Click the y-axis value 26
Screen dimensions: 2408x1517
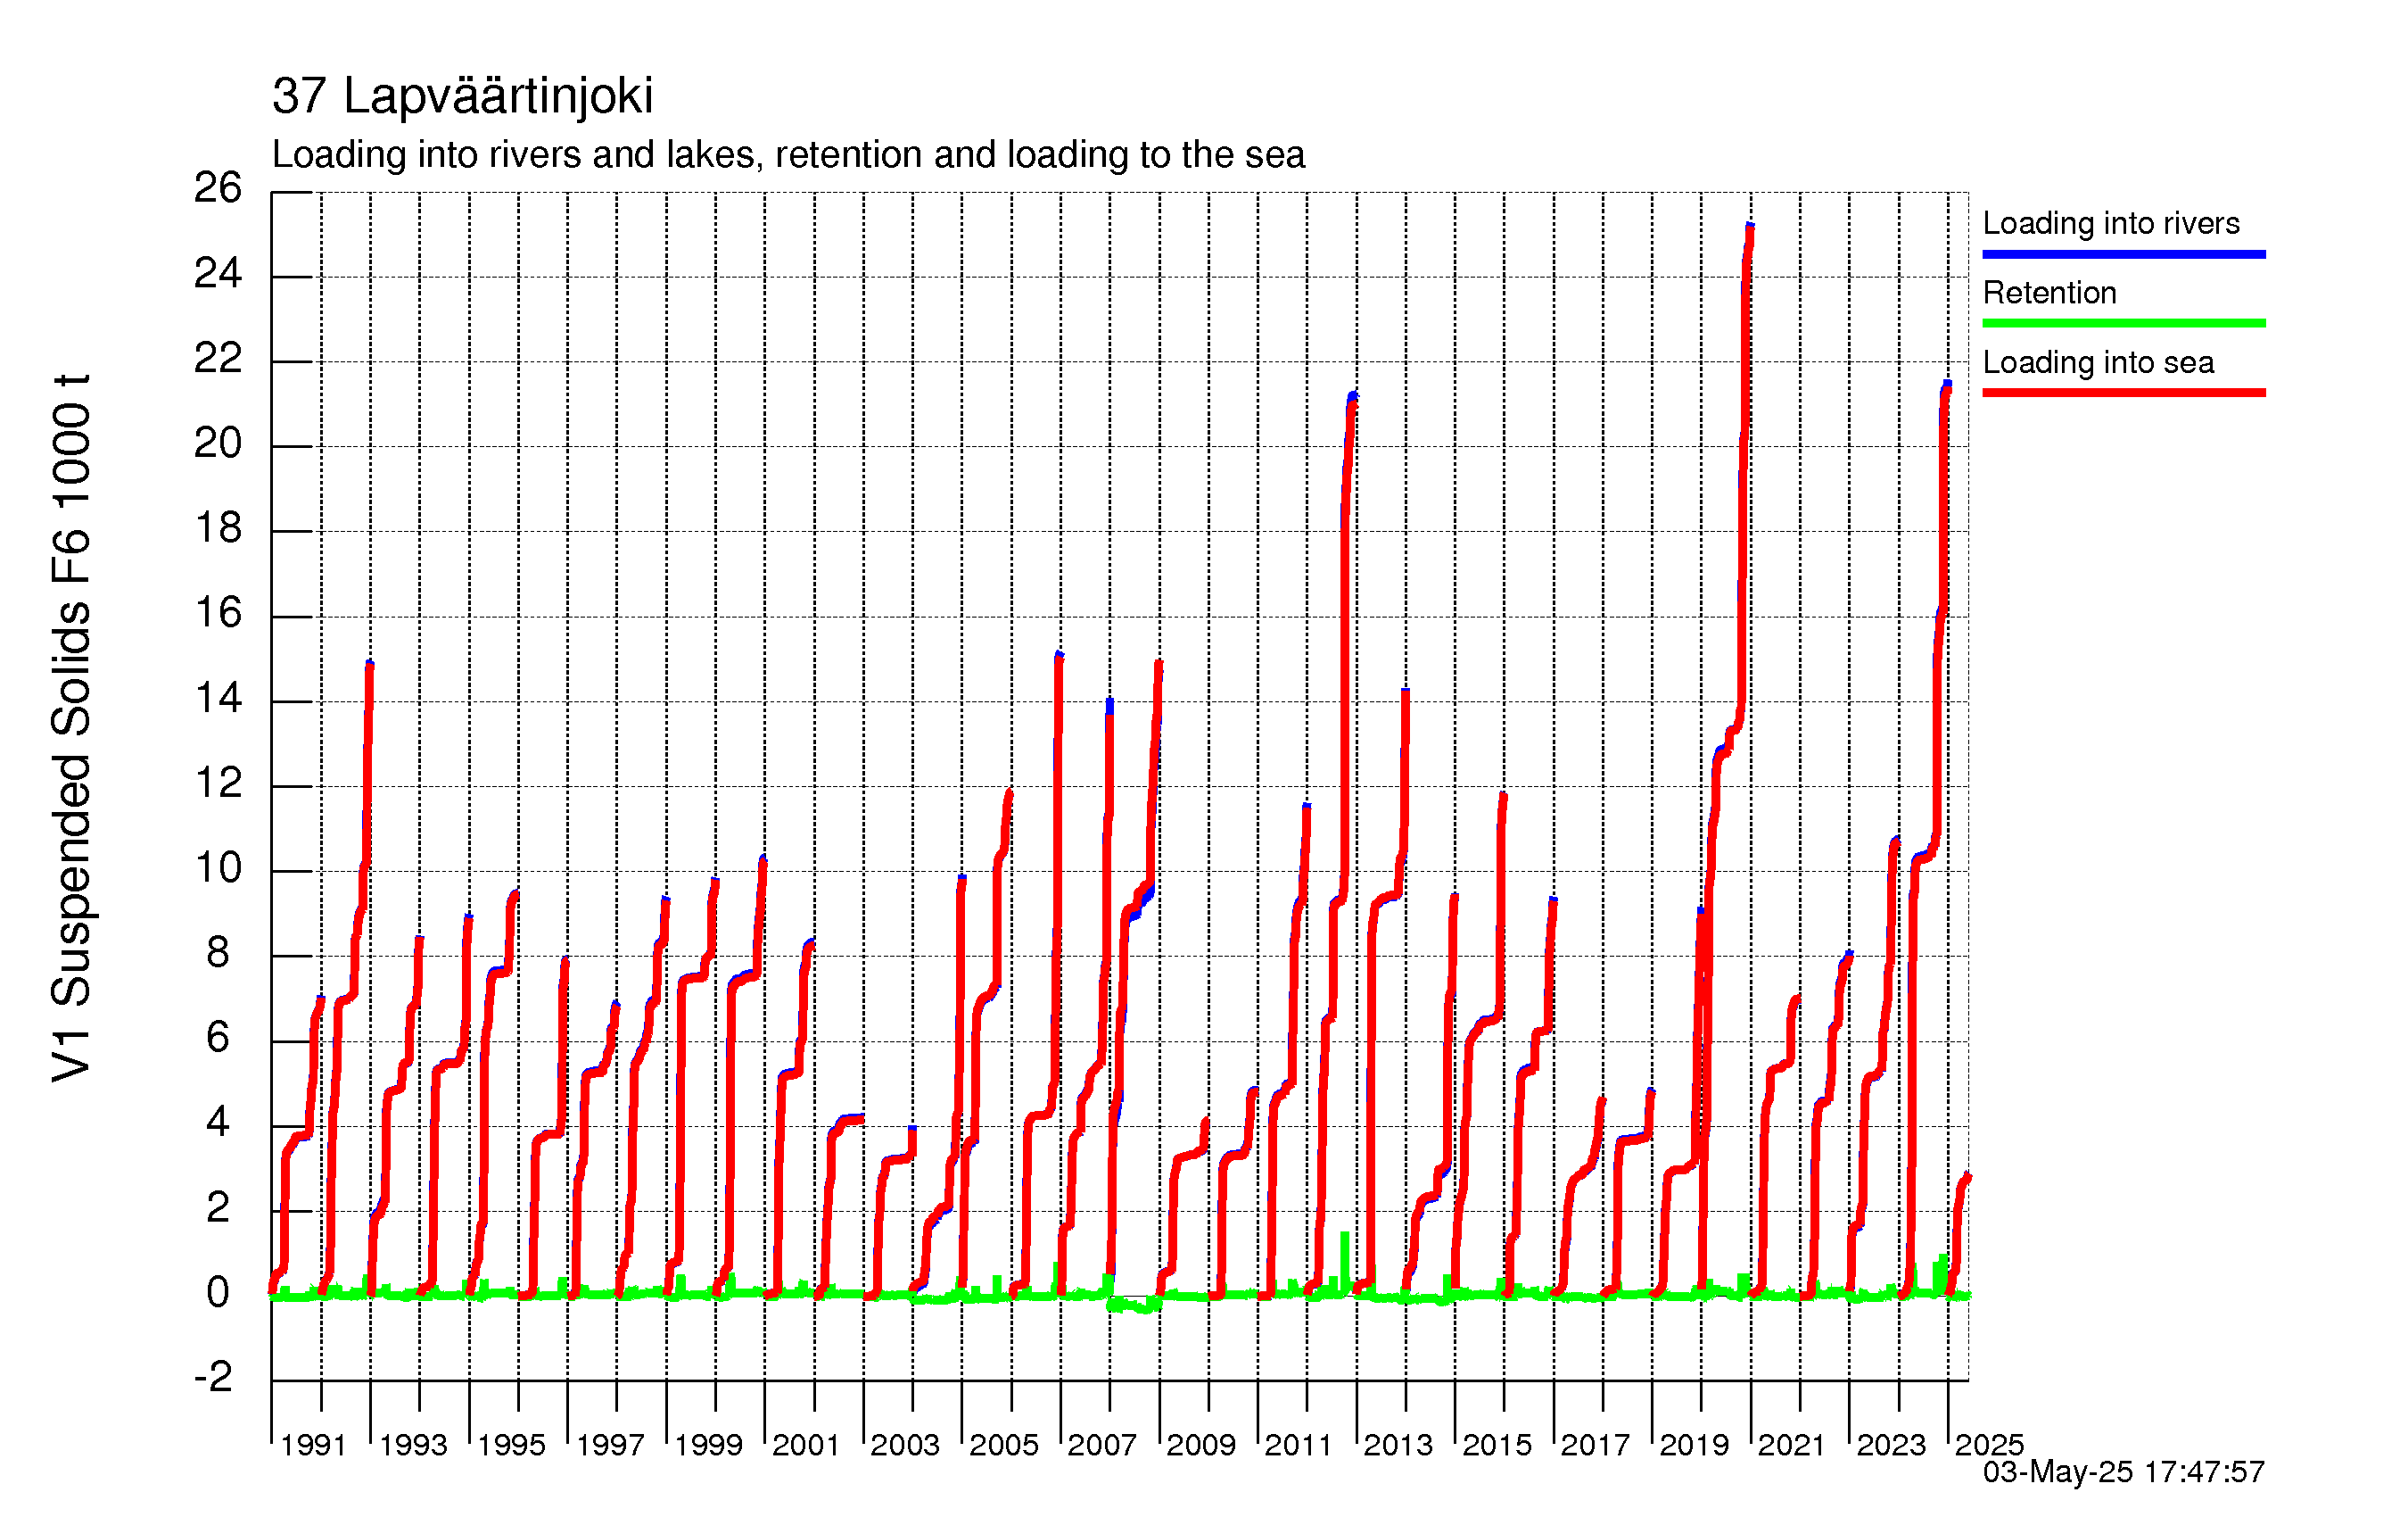click(x=218, y=188)
